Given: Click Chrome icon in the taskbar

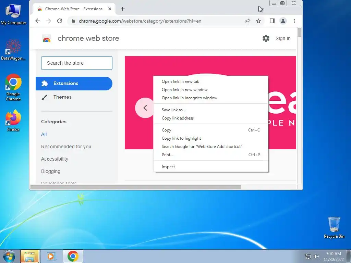Looking at the screenshot, I should [73, 256].
